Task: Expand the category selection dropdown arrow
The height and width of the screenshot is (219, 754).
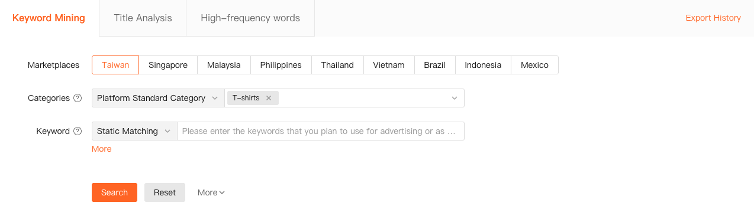Action: point(455,98)
